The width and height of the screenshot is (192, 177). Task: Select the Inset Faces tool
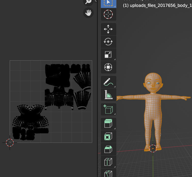tap(108, 137)
